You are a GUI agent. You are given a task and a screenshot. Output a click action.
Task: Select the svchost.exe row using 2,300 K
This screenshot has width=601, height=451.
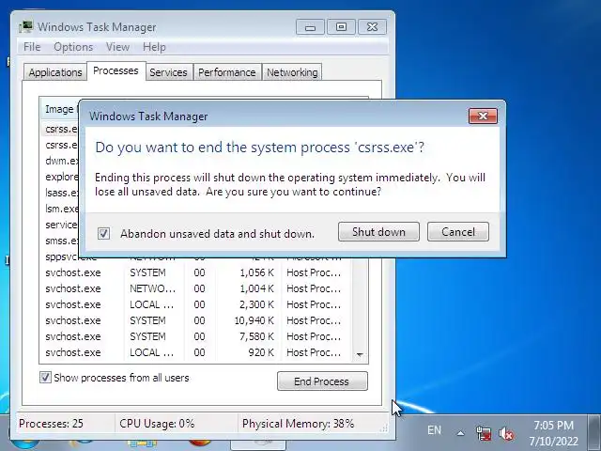(x=195, y=304)
